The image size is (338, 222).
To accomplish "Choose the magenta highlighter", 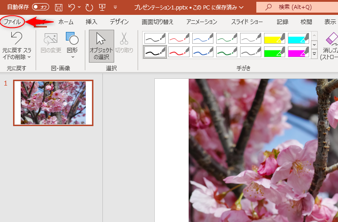I will coord(299,52).
